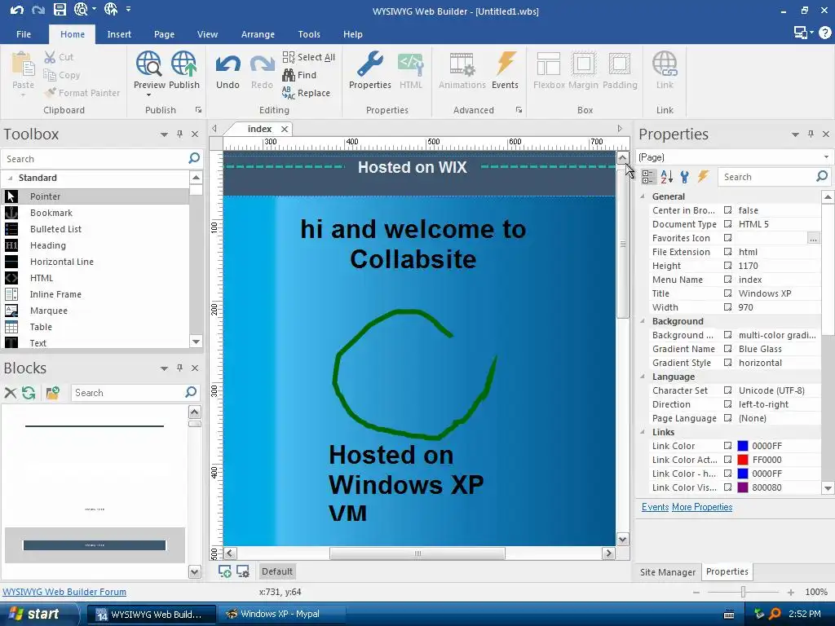Click the Paste clipboard icon
Image resolution: width=835 pixels, height=626 pixels.
coord(23,64)
